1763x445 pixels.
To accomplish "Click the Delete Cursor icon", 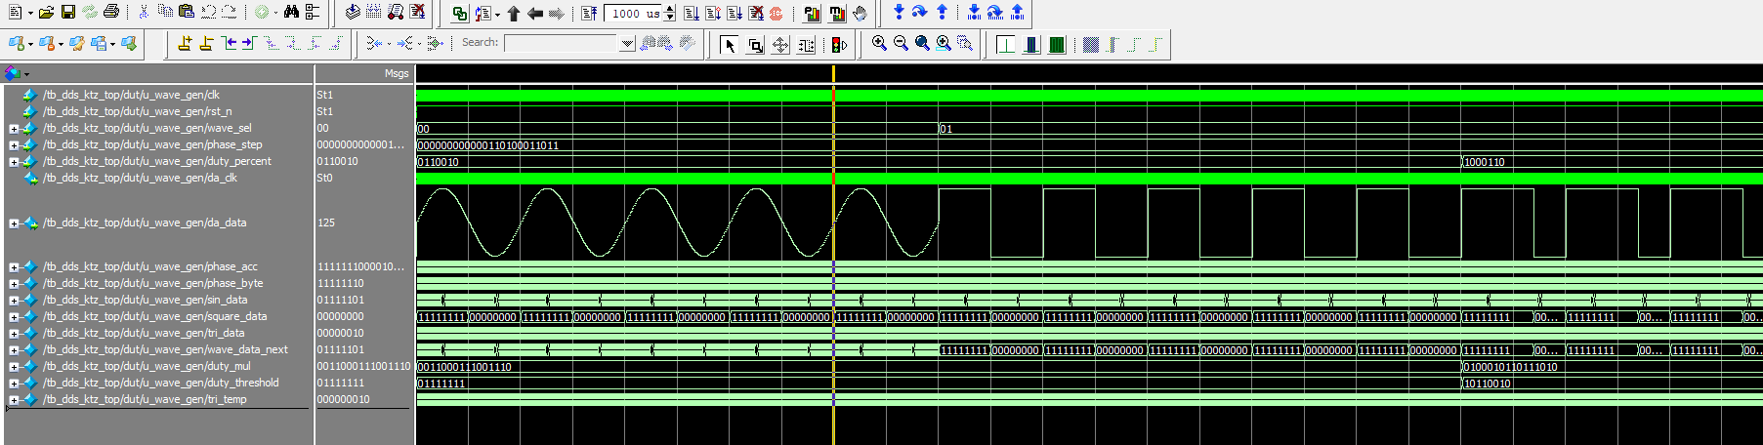I will click(206, 43).
